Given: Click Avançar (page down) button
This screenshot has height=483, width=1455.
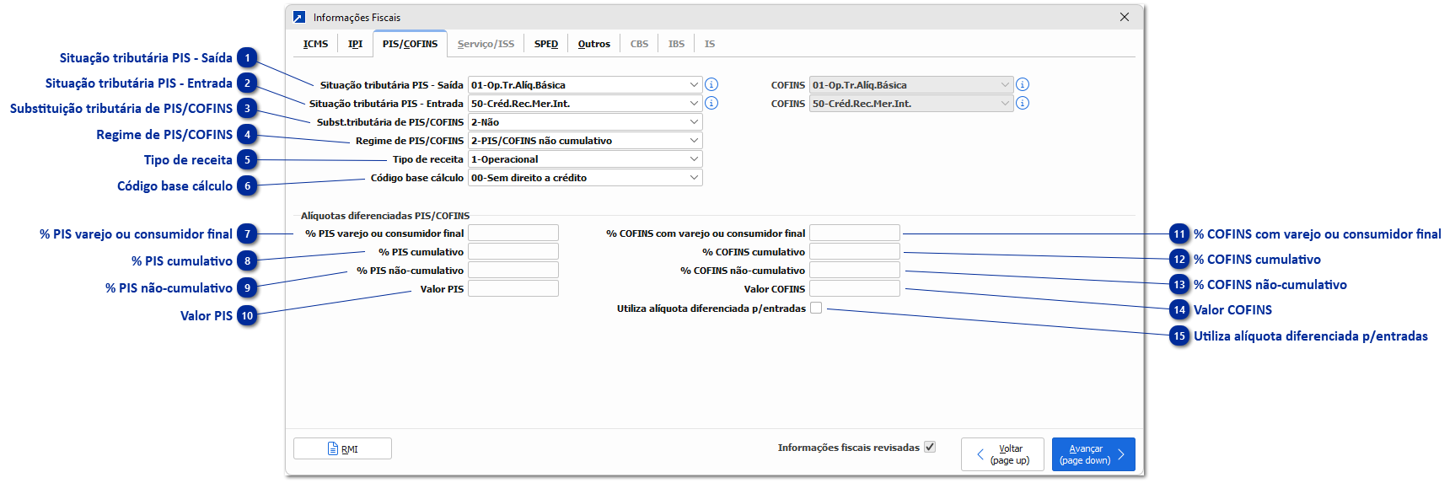Looking at the screenshot, I should pos(1093,454).
